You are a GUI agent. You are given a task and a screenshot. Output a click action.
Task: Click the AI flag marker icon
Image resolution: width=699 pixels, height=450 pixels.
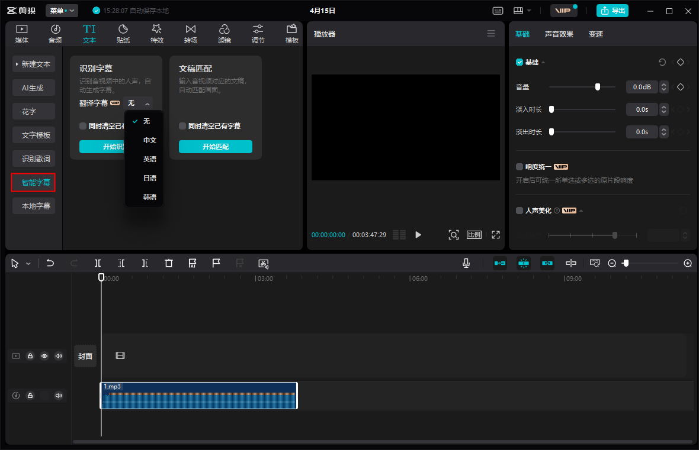(x=193, y=264)
